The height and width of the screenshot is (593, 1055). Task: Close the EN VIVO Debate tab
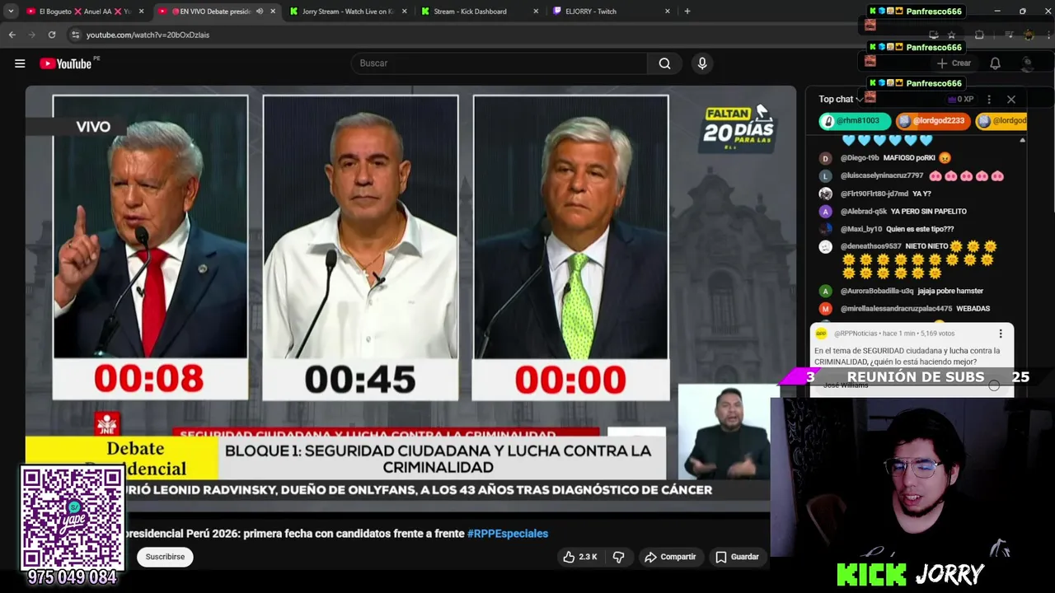click(x=273, y=12)
